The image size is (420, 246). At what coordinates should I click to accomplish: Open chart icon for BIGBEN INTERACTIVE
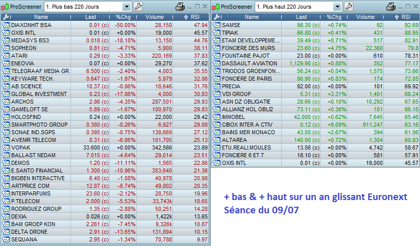click(x=6, y=178)
